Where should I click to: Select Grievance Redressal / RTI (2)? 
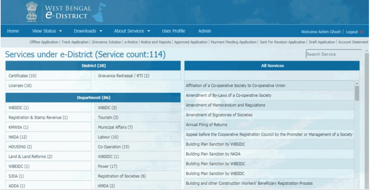(x=138, y=76)
